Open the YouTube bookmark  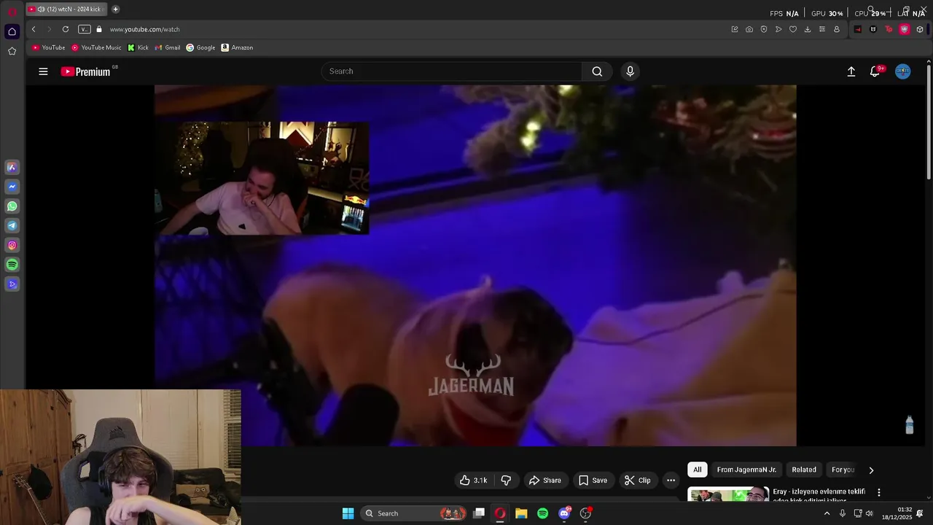(49, 47)
